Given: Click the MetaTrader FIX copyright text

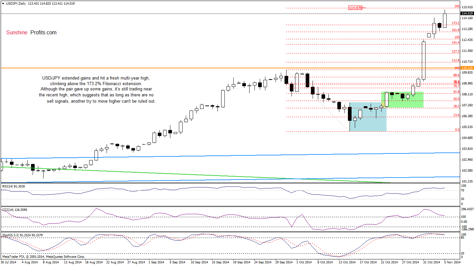Looking at the screenshot, I should point(43,256).
